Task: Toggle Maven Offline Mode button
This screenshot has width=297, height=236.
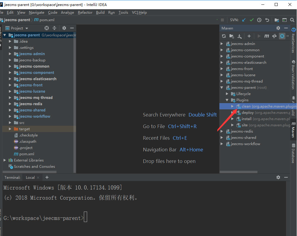Action: click(274, 36)
